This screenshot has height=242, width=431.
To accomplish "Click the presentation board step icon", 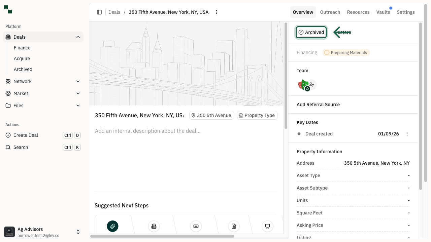I will tap(267, 226).
